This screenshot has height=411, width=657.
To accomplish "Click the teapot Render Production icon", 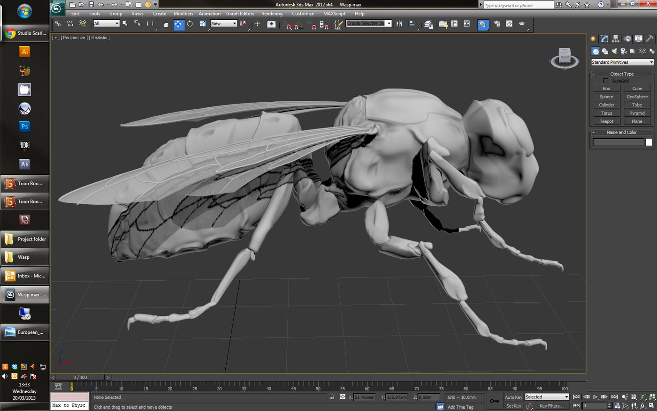I will tap(522, 24).
